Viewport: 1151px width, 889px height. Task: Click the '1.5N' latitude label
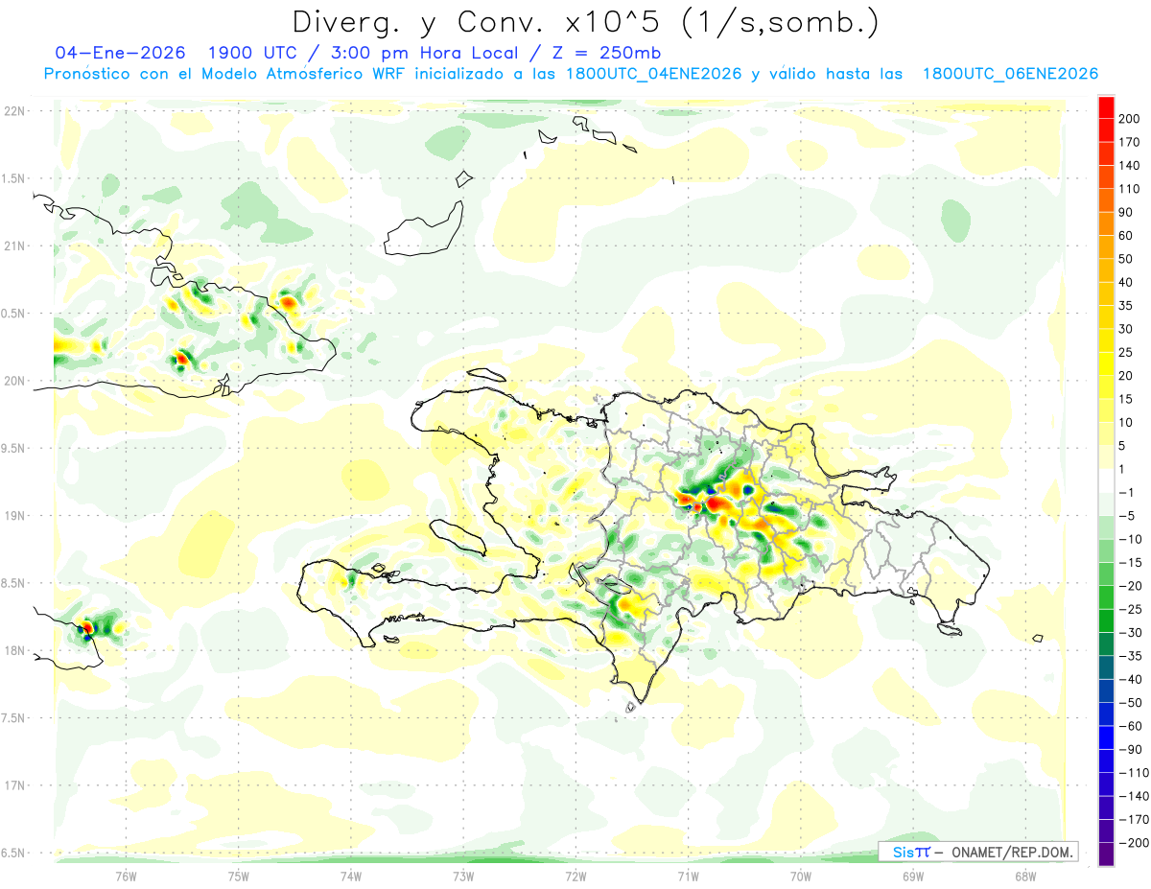coord(13,178)
